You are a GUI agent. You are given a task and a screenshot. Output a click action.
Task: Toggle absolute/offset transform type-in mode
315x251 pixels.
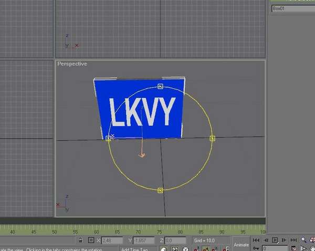tap(91, 240)
